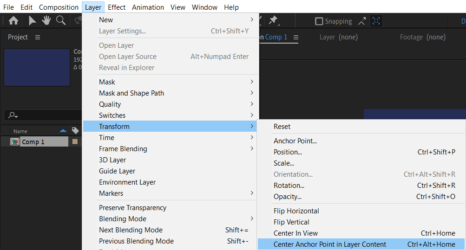Click the Project panel search field
The width and height of the screenshot is (466, 250).
[44, 115]
